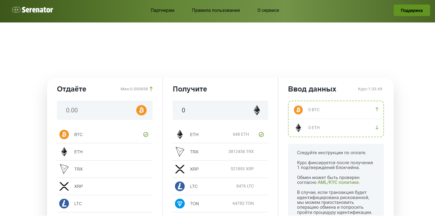
Task: Click the down arrow next to 0 ETH
Action: tap(377, 128)
